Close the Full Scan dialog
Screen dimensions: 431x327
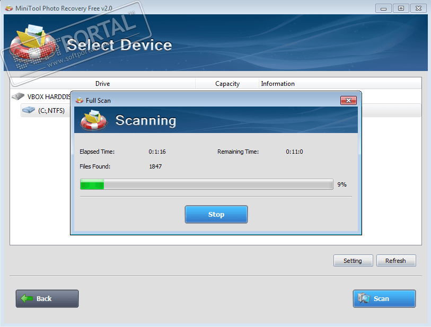click(x=348, y=100)
